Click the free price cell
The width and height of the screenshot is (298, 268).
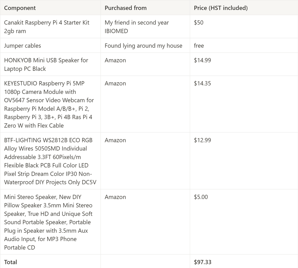[x=199, y=46]
